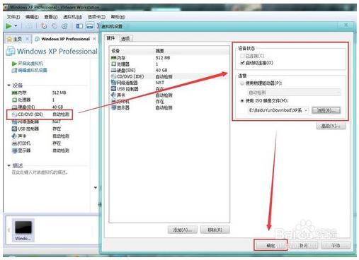
Task: Click 硬盘(IDE) disk icon in main window list
Action: [x=15, y=107]
